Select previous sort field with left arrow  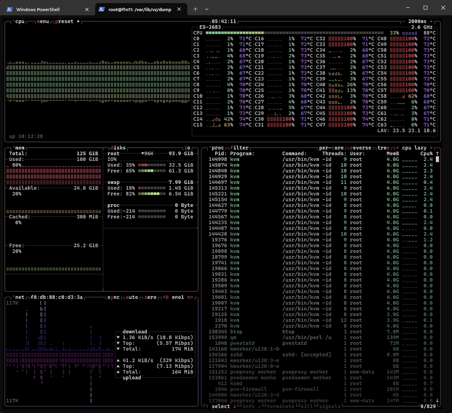(397, 148)
